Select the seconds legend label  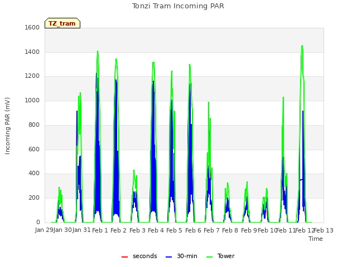tap(145, 256)
